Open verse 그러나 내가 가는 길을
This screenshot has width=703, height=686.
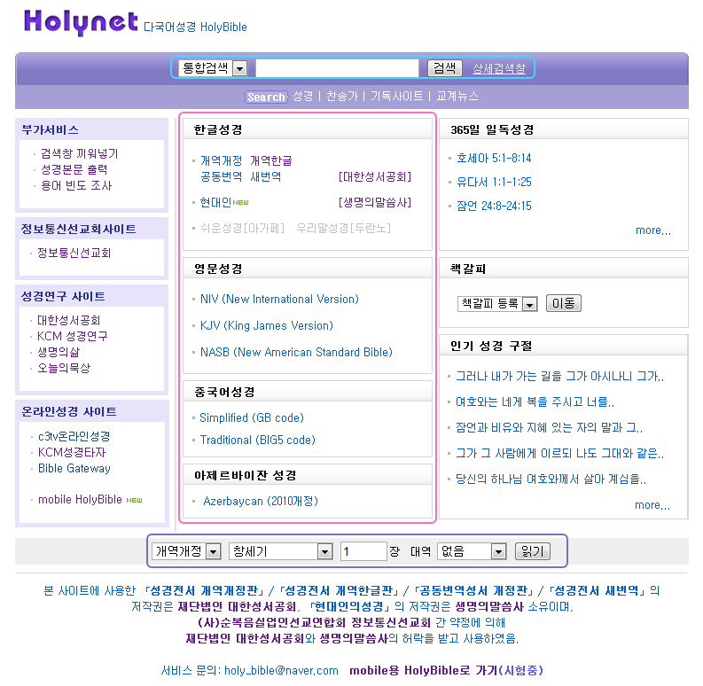559,376
